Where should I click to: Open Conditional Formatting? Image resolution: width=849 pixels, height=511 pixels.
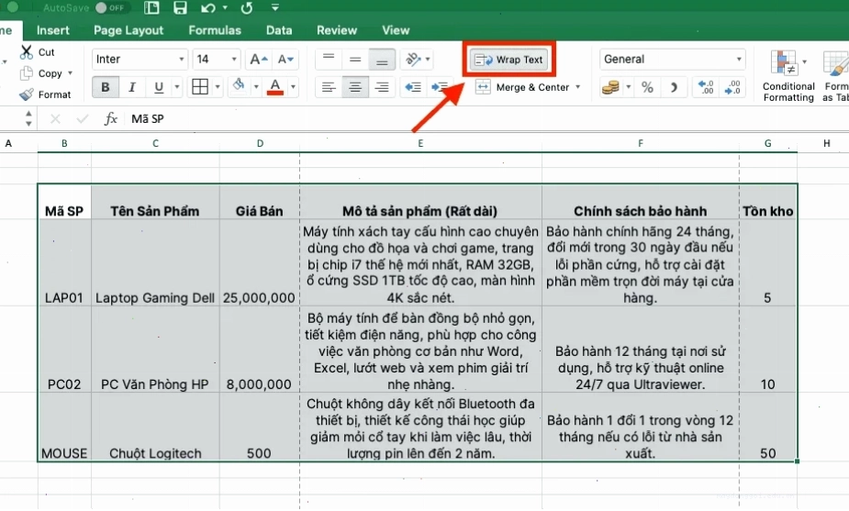pos(788,76)
